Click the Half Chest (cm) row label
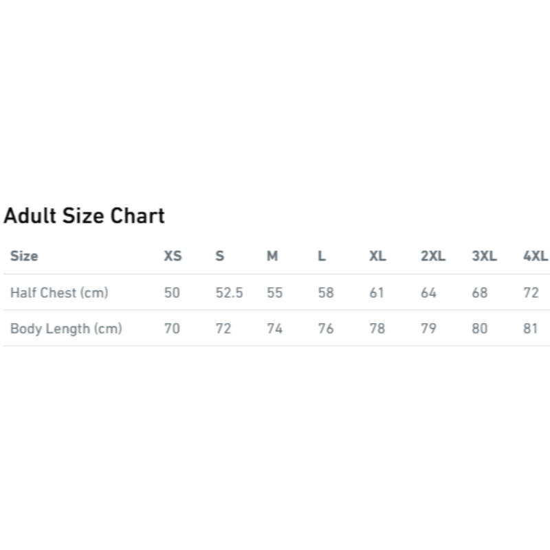Screen dimensions: 550x550 (59, 293)
